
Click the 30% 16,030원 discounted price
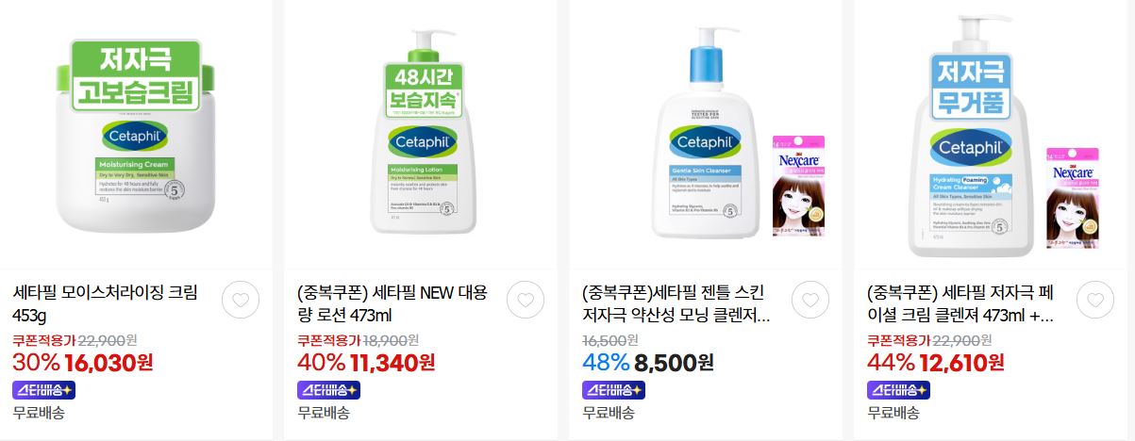[x=82, y=362]
